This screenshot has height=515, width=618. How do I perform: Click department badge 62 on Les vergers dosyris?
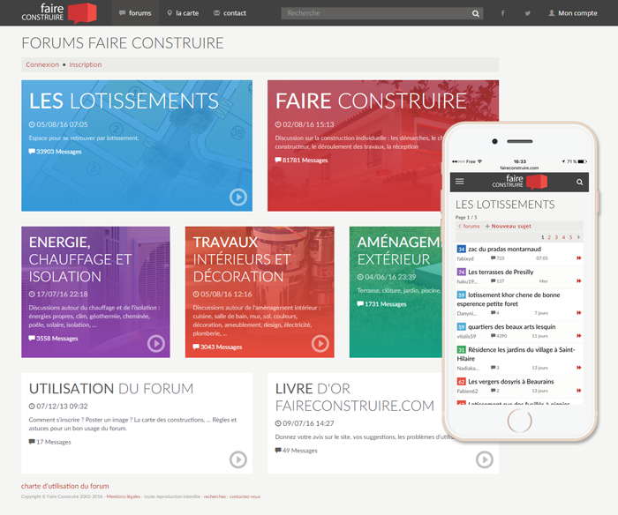tap(461, 382)
